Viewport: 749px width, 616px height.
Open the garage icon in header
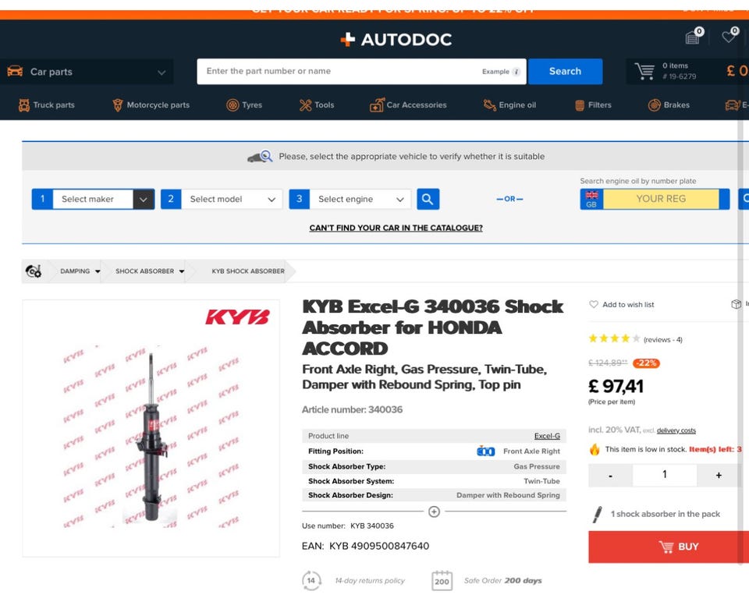click(692, 37)
